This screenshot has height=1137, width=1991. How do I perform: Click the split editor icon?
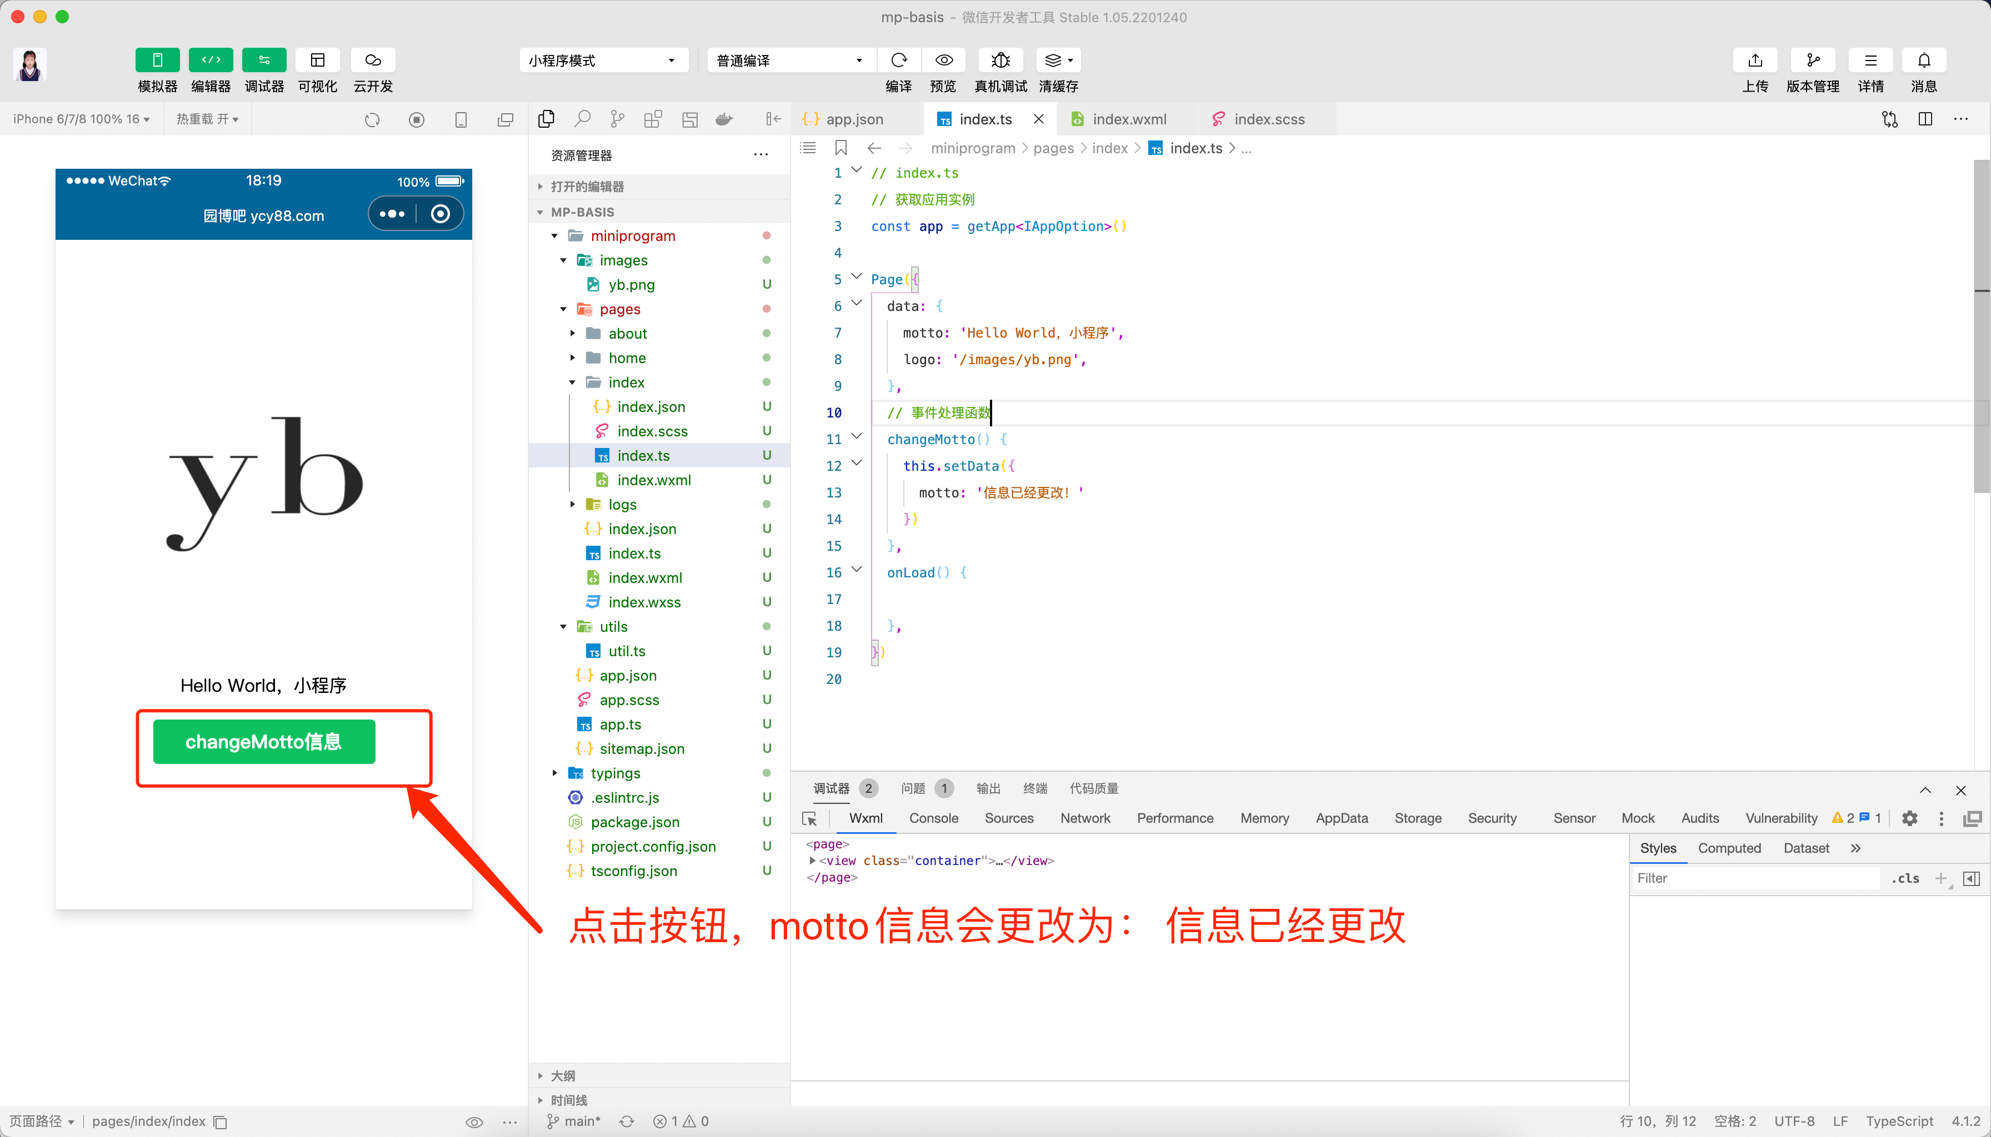(1925, 119)
